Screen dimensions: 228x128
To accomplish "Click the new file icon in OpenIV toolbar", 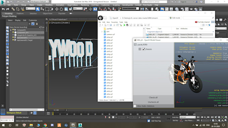I will point(100,25).
